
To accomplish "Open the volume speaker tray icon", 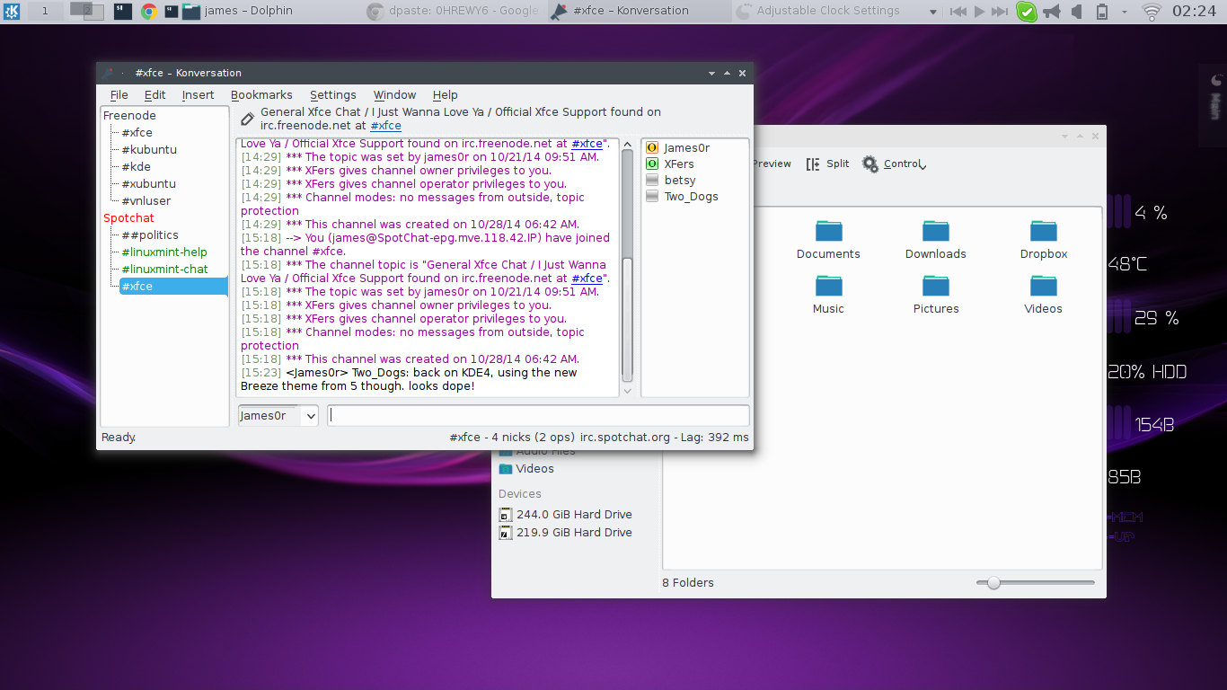I will point(1076,12).
